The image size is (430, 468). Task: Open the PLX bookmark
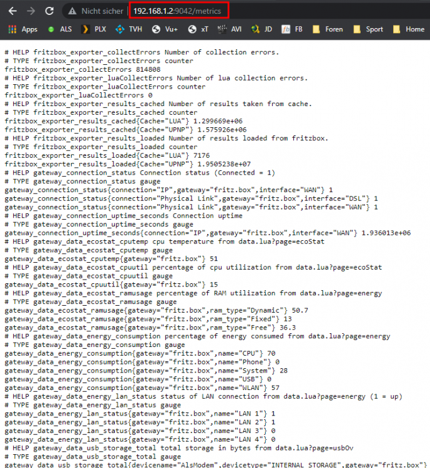click(x=94, y=29)
